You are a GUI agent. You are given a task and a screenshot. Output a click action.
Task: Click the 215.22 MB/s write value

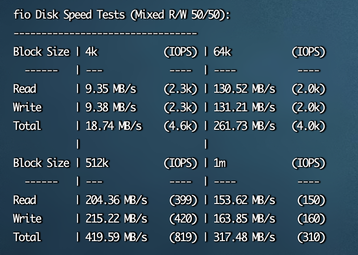[x=116, y=218]
